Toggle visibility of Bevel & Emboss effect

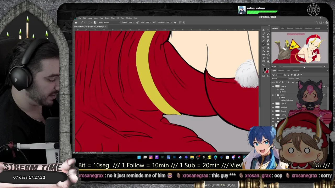click(x=282, y=100)
